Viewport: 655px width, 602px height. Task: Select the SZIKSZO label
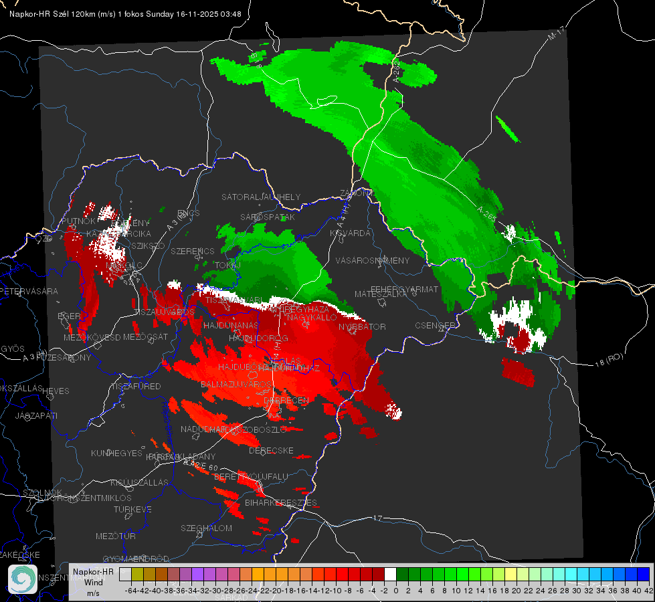[148, 246]
